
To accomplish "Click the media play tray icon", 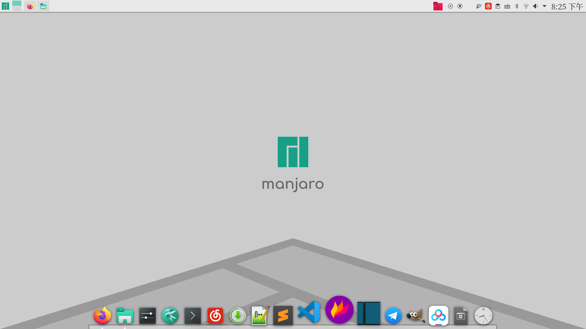I will tap(450, 6).
